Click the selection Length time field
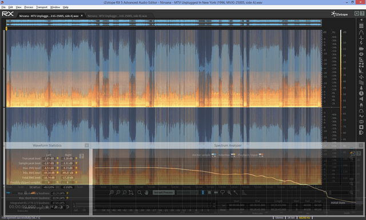Image resolution: width=366 pixels, height=220 pixels. 279,205
